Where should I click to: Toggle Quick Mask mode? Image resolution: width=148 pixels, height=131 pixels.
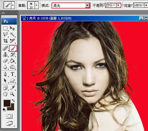[9, 116]
